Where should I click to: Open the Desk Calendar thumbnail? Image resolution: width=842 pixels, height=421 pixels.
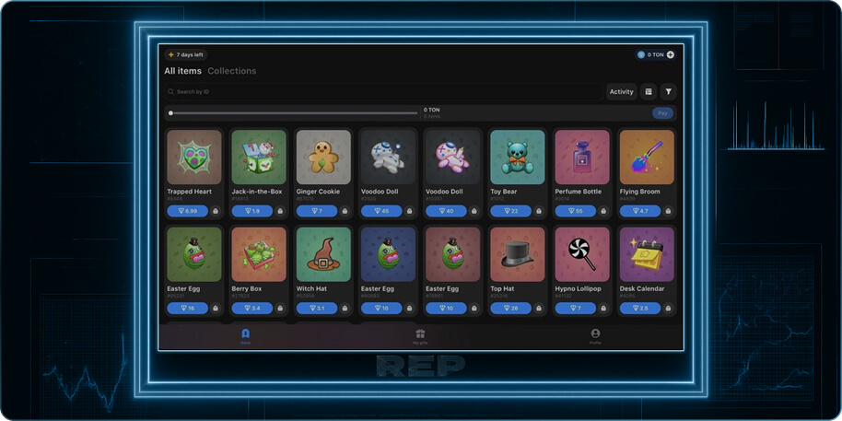click(x=647, y=254)
